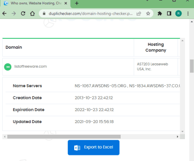Click the Creation Date label

point(27,98)
